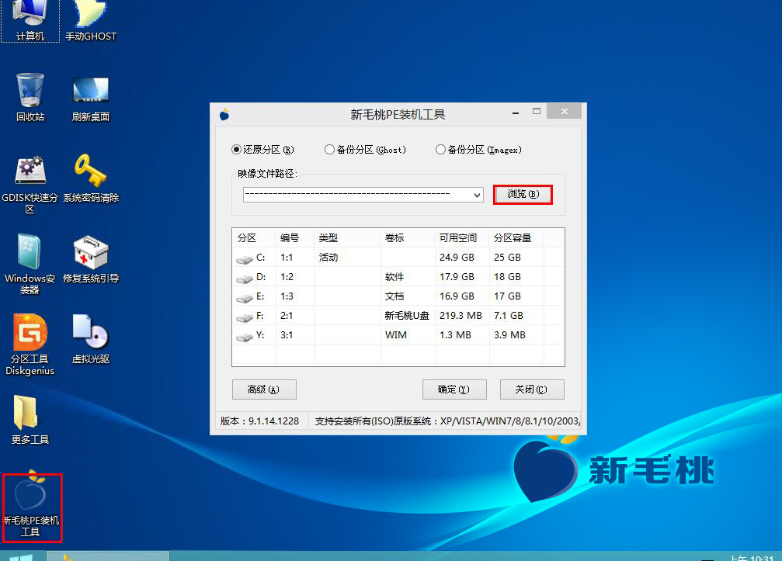
Task: Click the 卷标 column header
Action: click(408, 238)
